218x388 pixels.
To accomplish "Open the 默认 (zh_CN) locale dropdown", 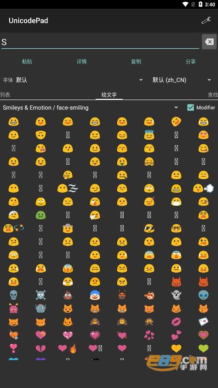I will 182,80.
